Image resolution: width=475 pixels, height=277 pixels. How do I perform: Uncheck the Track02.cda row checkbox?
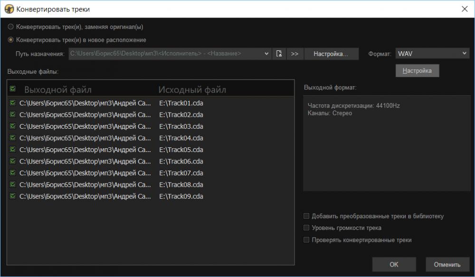[x=13, y=114]
